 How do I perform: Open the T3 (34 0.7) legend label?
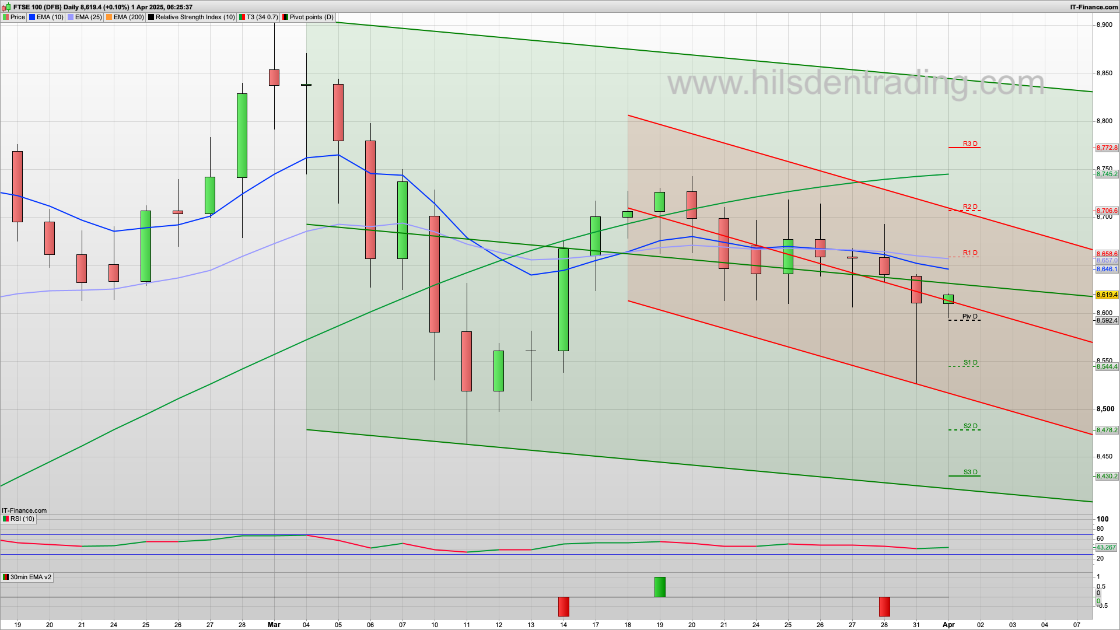coord(262,17)
